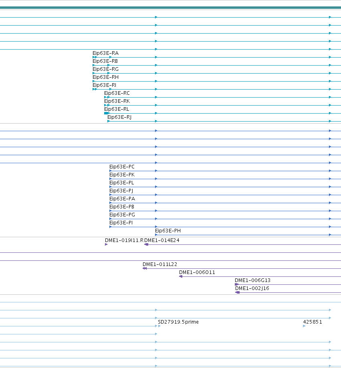This screenshot has width=341, height=368.
Task: Select the Eip63E-RC transcript label
Action: pos(117,93)
